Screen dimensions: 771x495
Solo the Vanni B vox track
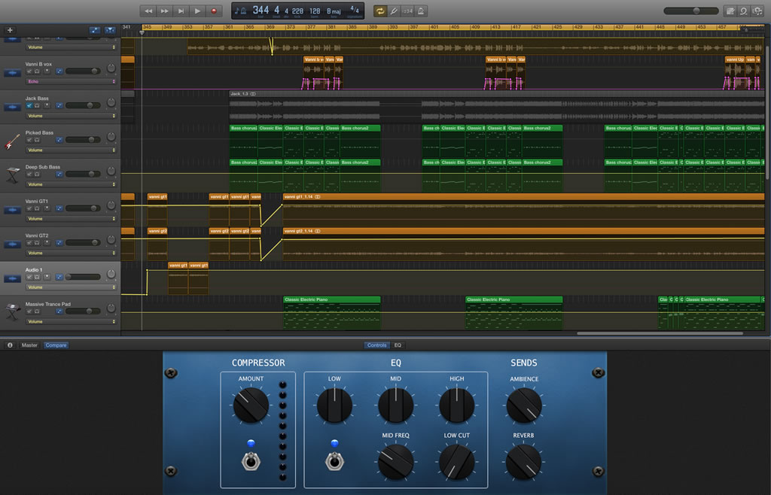pyautogui.click(x=37, y=71)
